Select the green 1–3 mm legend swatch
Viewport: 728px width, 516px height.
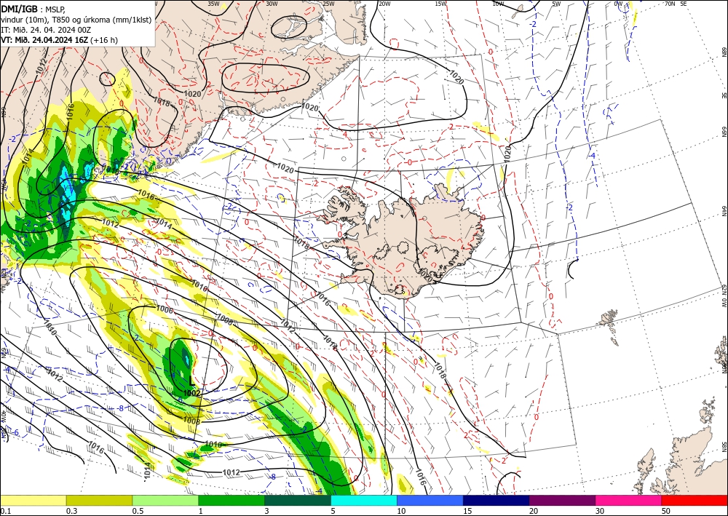pyautogui.click(x=232, y=500)
